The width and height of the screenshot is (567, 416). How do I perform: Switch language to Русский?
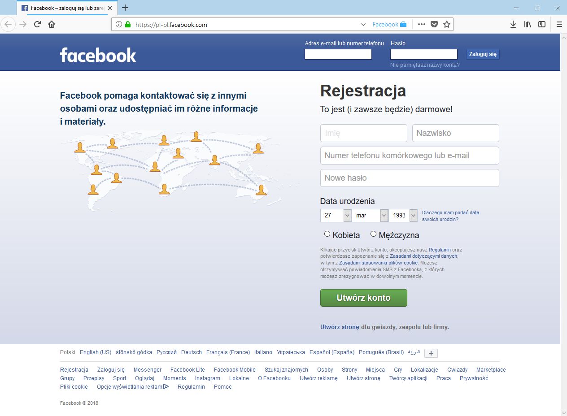pos(166,352)
